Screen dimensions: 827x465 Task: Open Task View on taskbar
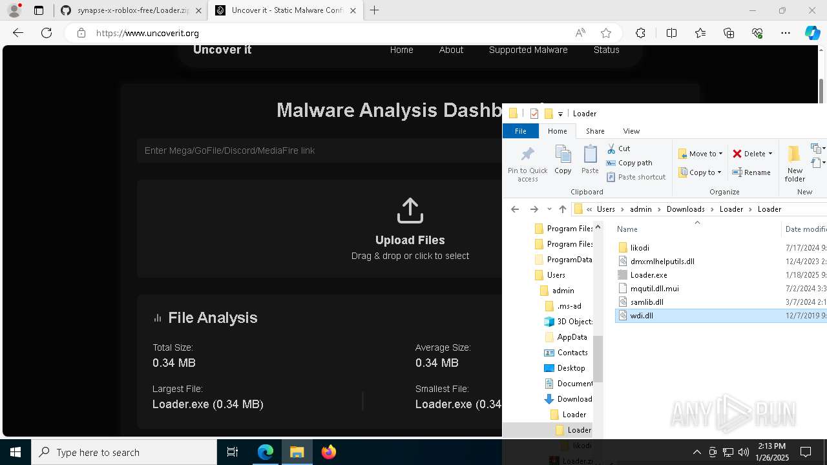click(233, 452)
